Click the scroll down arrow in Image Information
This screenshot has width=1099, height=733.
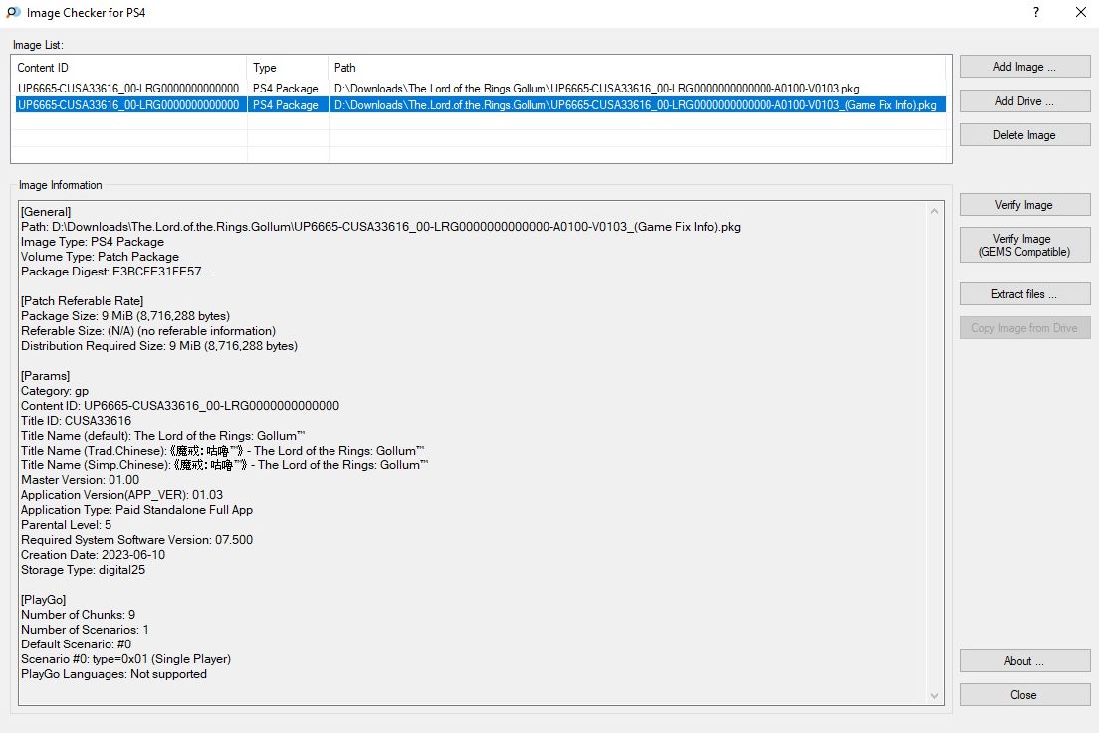[x=935, y=696]
